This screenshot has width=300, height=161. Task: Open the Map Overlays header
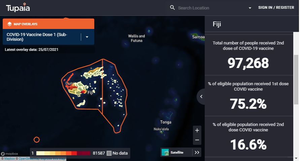[x=48, y=24]
